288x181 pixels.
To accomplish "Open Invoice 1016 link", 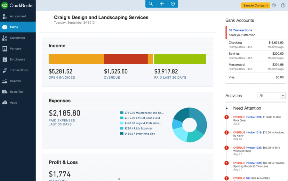I will point(254,132).
